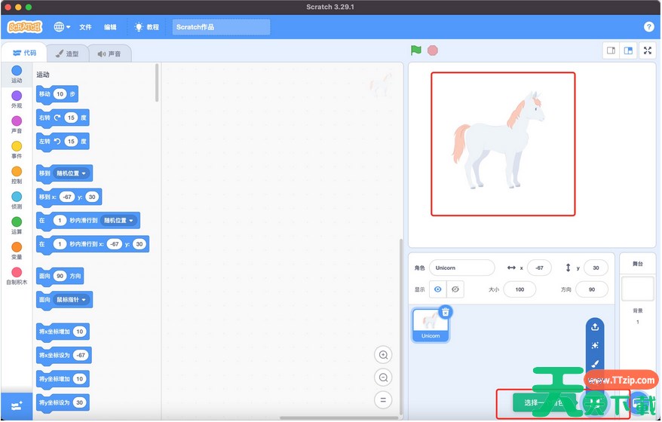
Task: Open 教程 tutorials
Action: 147,26
